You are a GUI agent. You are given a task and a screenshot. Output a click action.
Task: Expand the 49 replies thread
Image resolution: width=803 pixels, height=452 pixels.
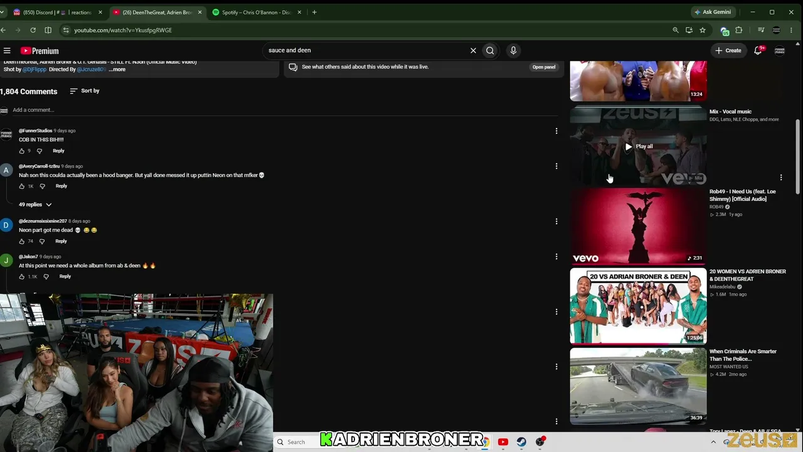(35, 205)
